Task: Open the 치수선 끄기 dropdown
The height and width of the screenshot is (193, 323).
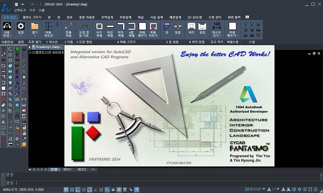Action: pos(220,36)
